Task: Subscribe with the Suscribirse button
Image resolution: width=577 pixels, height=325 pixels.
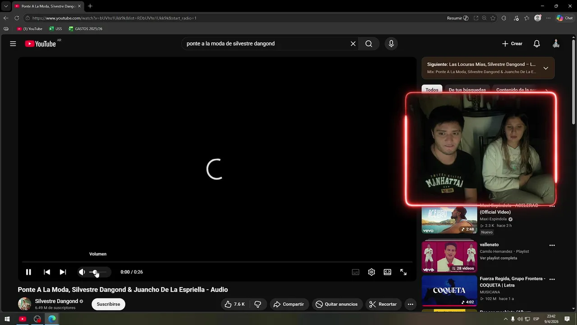Action: tap(108, 304)
